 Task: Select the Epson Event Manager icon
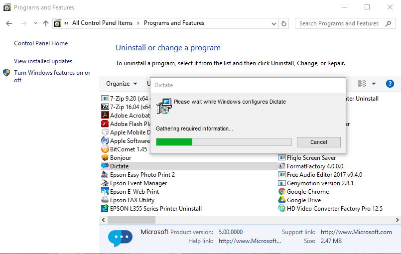pos(105,183)
